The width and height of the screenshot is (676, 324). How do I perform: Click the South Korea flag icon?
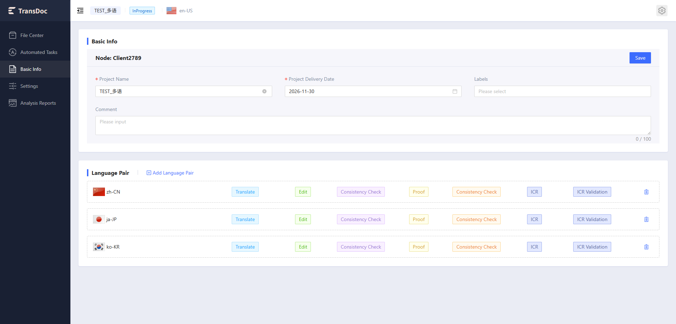point(99,247)
